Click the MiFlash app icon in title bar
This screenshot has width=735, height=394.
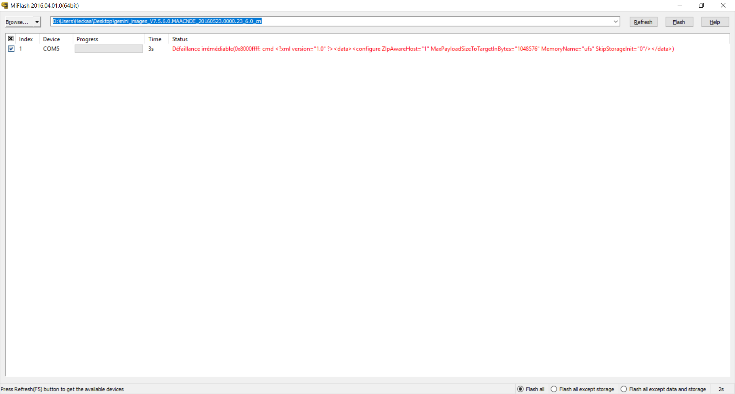coord(5,5)
